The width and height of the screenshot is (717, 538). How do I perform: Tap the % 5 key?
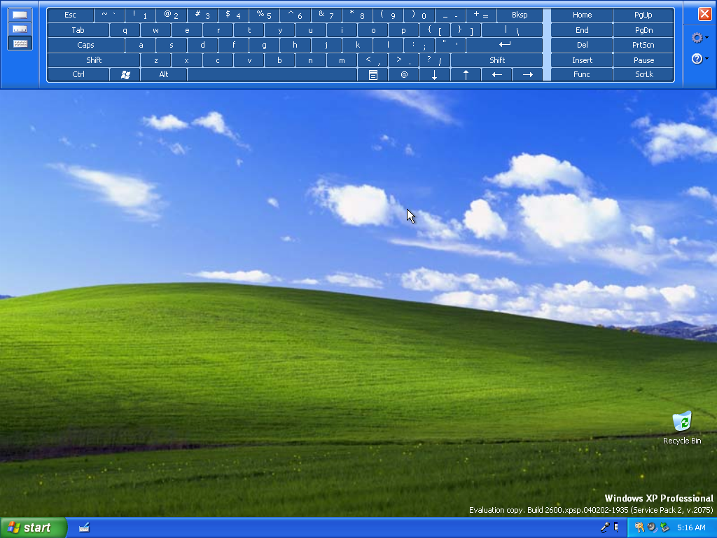click(x=264, y=15)
